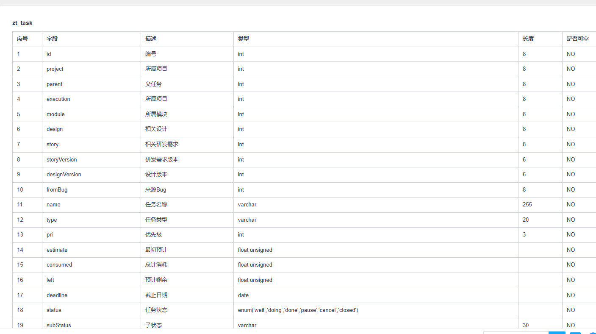Select the id field name cell

coord(48,54)
